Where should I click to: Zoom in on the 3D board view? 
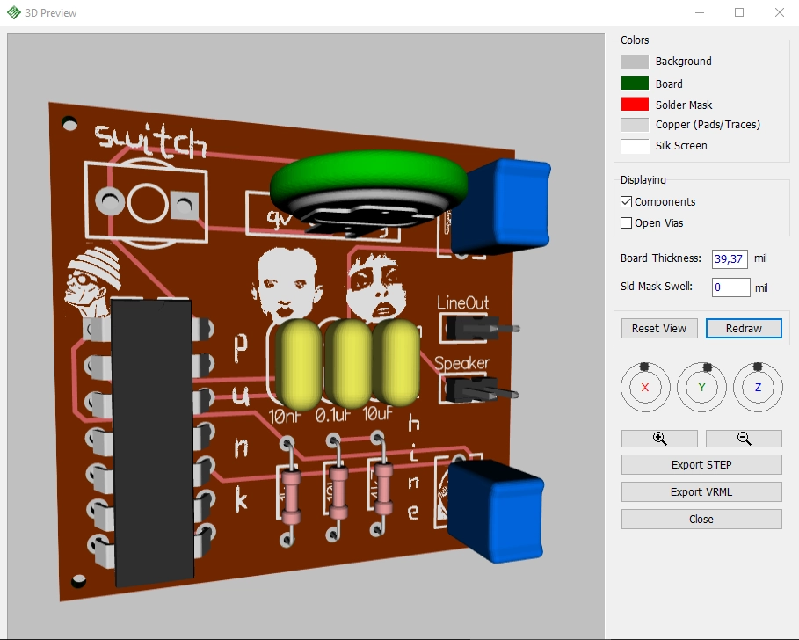click(658, 438)
